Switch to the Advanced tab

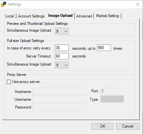point(84,16)
